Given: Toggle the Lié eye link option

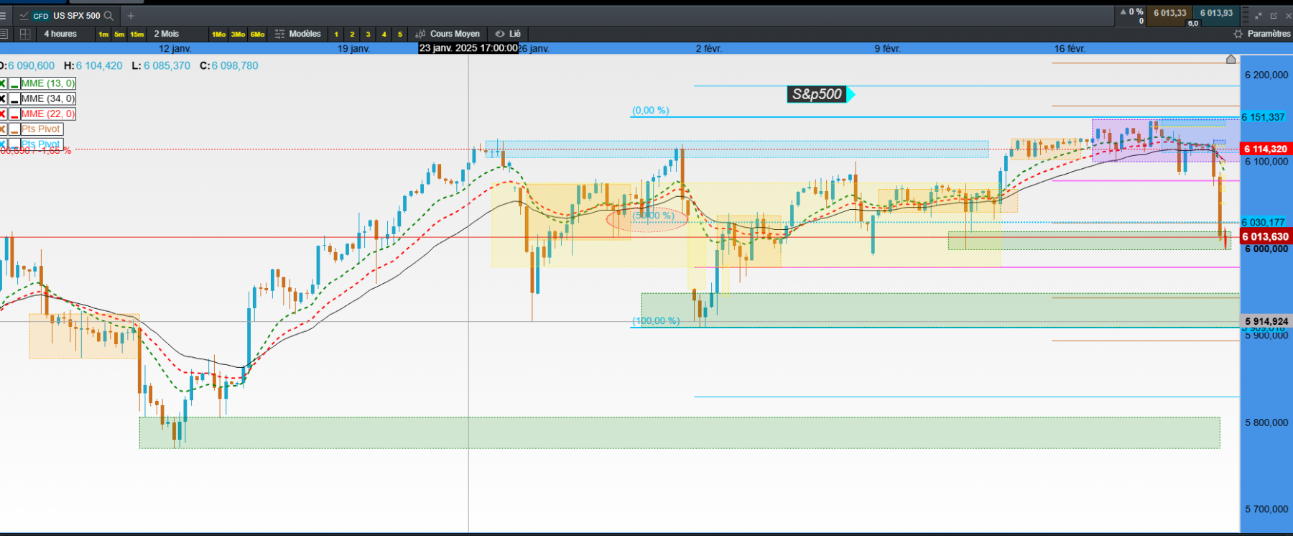Looking at the screenshot, I should coord(508,34).
